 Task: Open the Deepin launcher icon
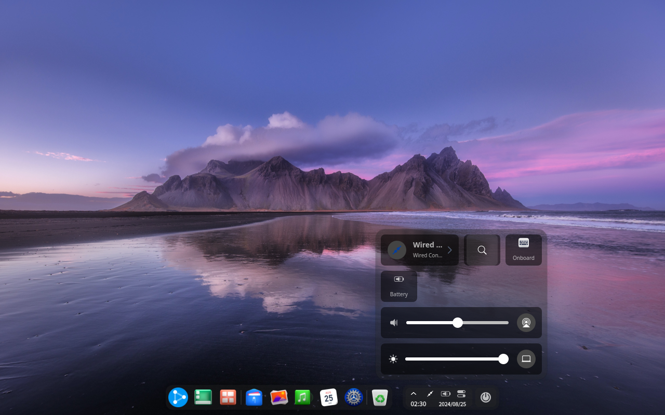[x=178, y=397]
